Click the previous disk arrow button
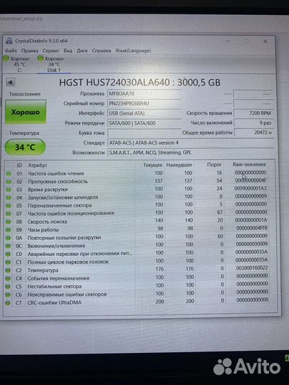Viewport: 289px width, 385px height. [11, 82]
